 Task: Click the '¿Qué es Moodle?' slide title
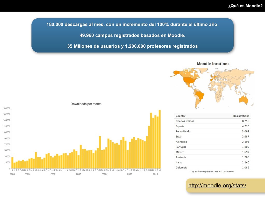pyautogui.click(x=245, y=6)
